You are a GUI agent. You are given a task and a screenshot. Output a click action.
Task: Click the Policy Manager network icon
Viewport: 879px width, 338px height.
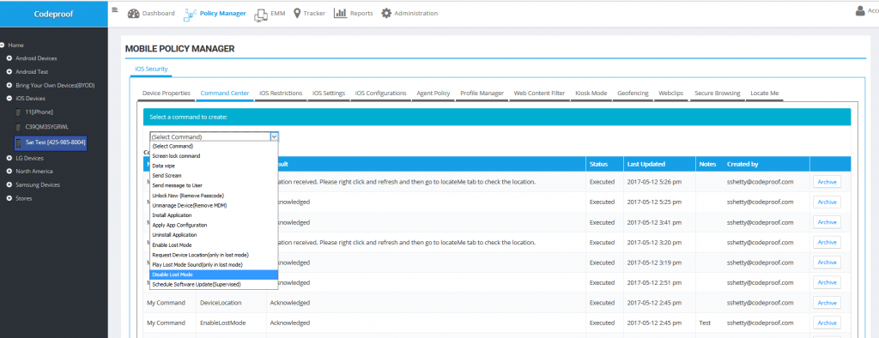pos(190,14)
